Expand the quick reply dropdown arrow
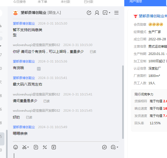 117,147
